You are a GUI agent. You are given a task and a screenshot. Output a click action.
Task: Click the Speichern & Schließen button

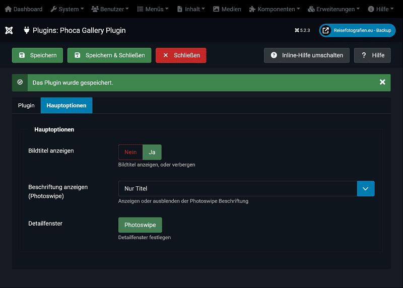pyautogui.click(x=109, y=55)
